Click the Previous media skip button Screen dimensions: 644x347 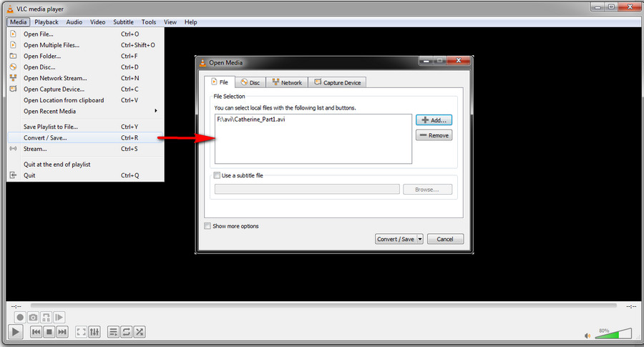pyautogui.click(x=36, y=332)
